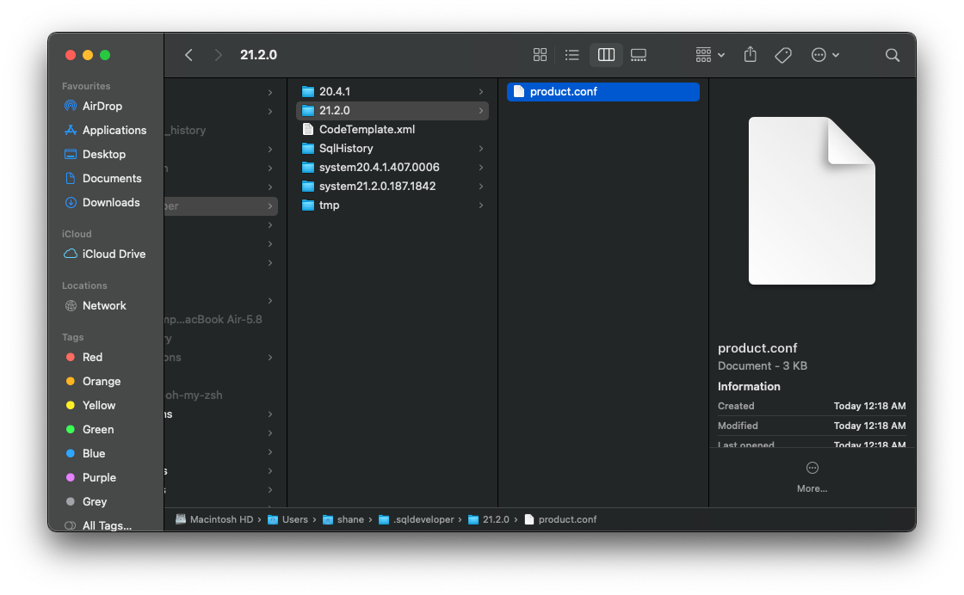964x595 pixels.
Task: Click the More... preview button
Action: [812, 477]
